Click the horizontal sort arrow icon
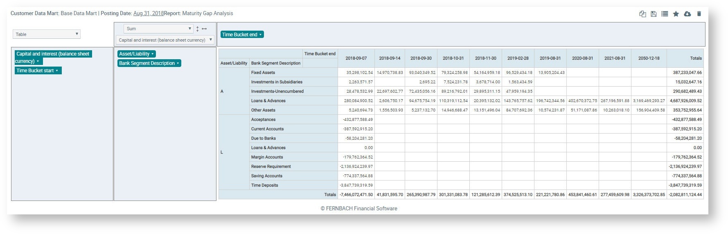Screen dimensions: 728x234 tap(204, 29)
